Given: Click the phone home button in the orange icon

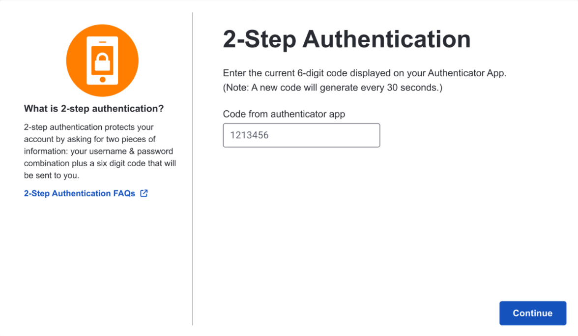Looking at the screenshot, I should pos(102,79).
